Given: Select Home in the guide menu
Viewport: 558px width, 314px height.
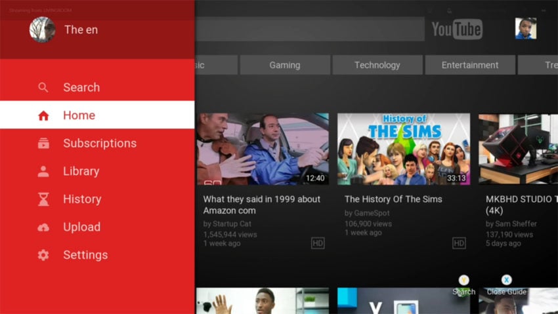Looking at the screenshot, I should click(97, 115).
